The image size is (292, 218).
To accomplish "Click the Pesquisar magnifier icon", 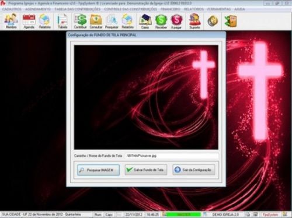I will [x=112, y=21].
